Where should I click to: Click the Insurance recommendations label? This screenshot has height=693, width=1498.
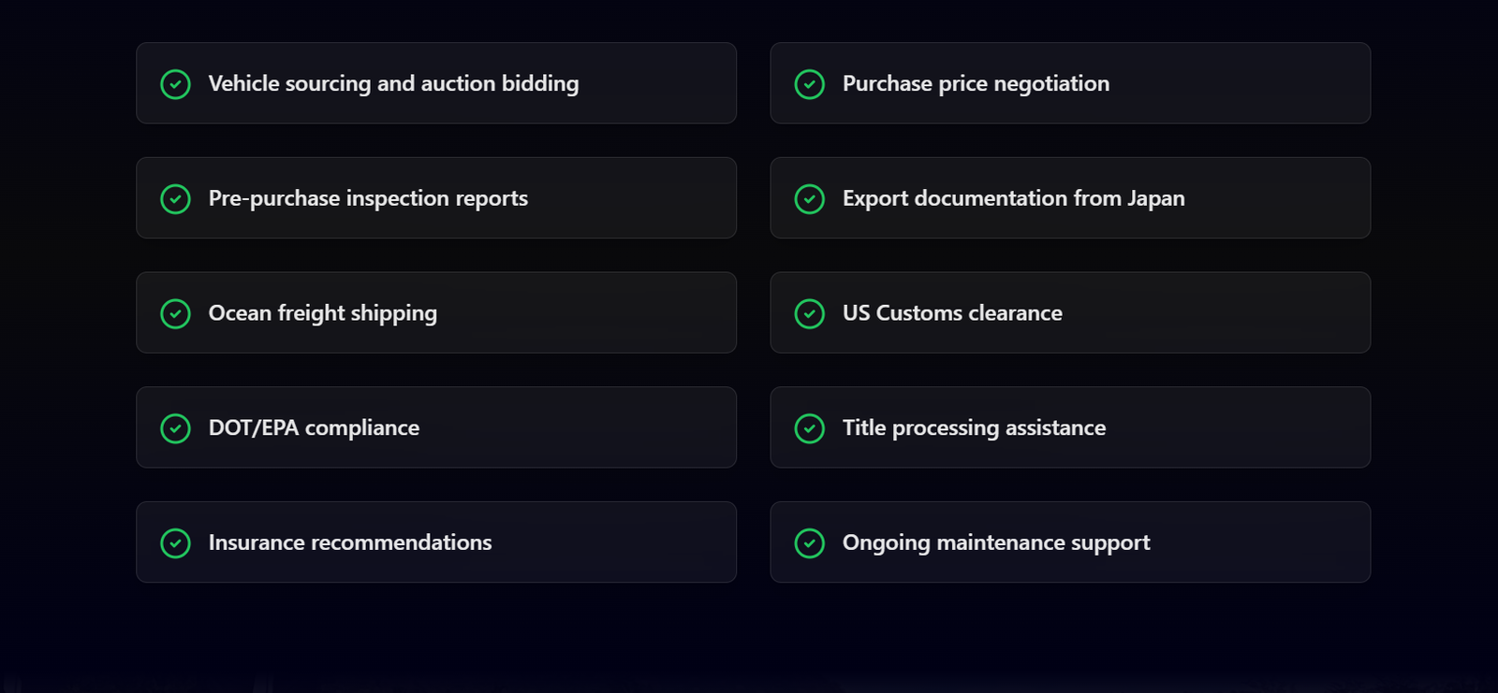click(x=349, y=542)
